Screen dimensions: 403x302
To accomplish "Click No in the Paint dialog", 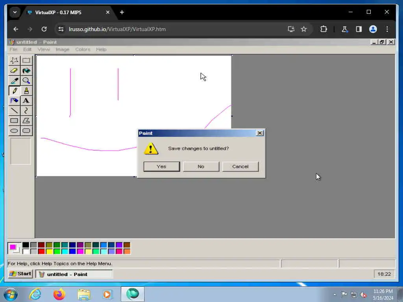I will (x=201, y=166).
